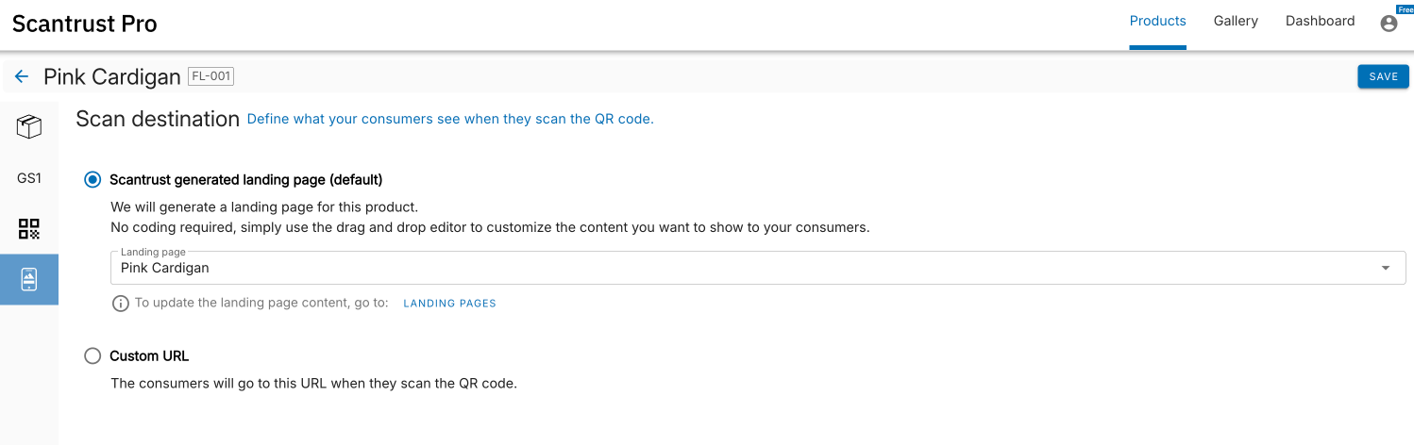Screen dimensions: 1414x445
Task: Open the Landing page Pink Cardigan dropdown
Action: (758, 268)
